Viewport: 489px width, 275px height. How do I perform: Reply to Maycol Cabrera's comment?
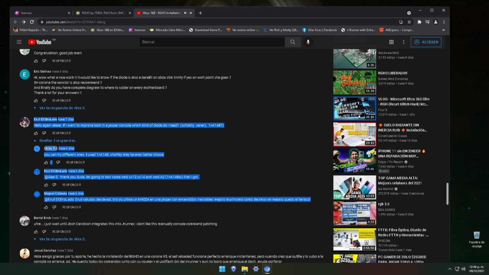tap(71, 207)
